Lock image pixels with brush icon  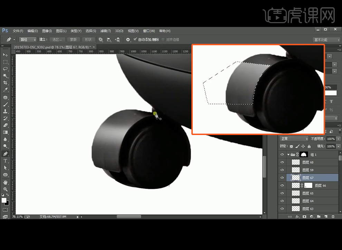[x=297, y=146]
